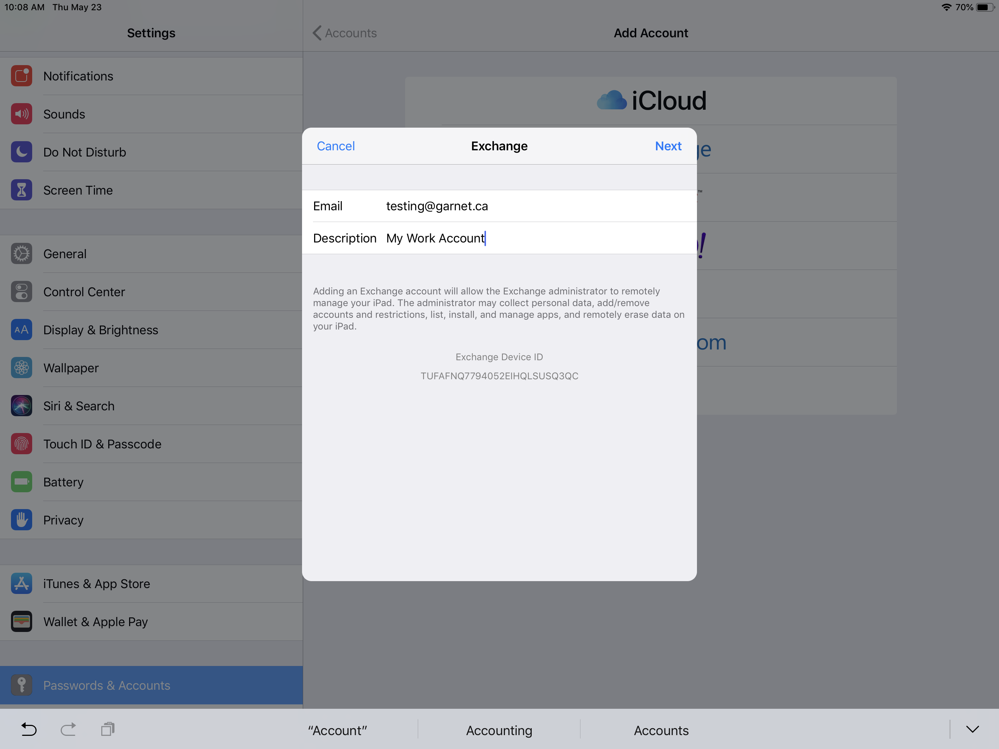Tap the clipboard paste icon in keyboard bar
The height and width of the screenshot is (749, 999).
pyautogui.click(x=108, y=729)
